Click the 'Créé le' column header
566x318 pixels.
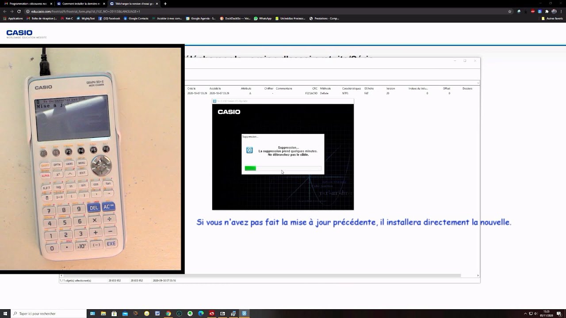coord(191,88)
